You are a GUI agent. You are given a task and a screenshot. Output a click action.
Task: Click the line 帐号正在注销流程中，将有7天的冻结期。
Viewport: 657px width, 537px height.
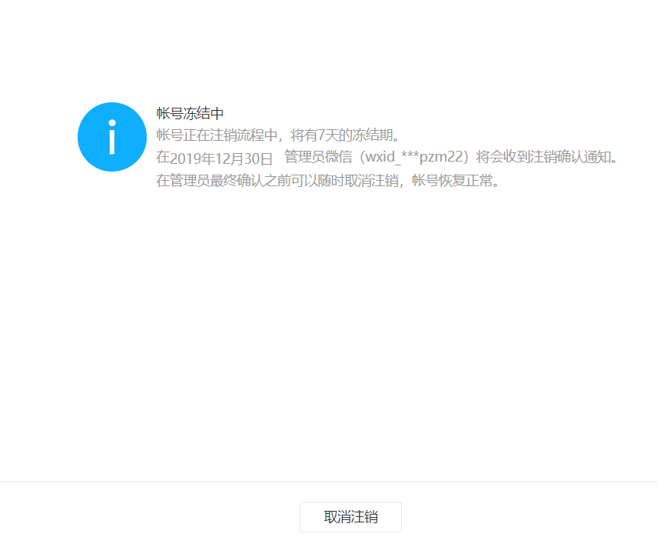click(278, 135)
